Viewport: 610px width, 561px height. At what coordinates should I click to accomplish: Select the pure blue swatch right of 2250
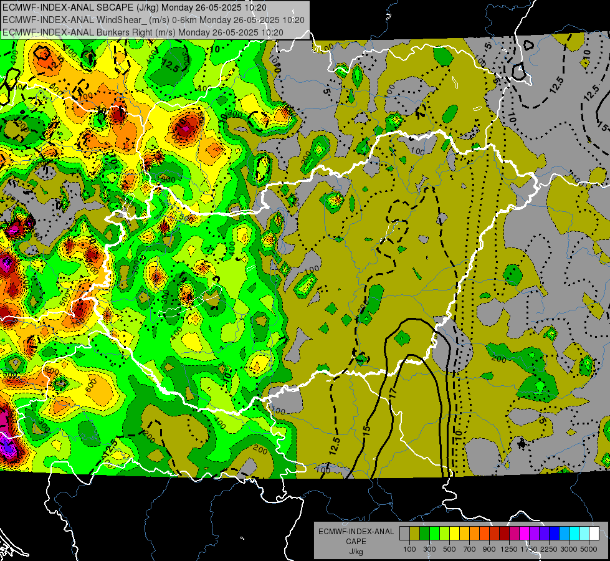point(554,534)
